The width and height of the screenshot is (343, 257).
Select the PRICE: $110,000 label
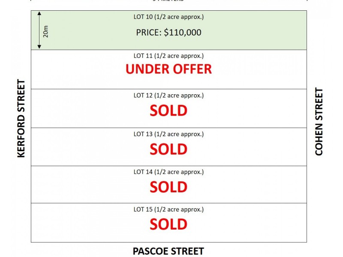(168, 32)
